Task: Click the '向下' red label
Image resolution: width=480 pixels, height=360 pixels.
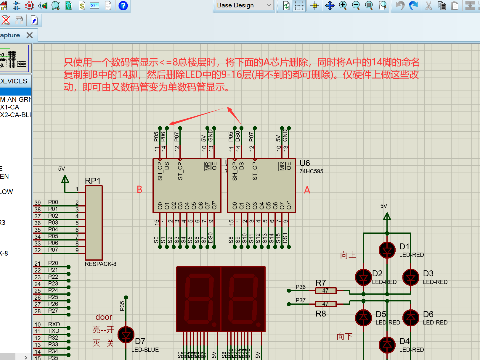Action: pyautogui.click(x=345, y=336)
